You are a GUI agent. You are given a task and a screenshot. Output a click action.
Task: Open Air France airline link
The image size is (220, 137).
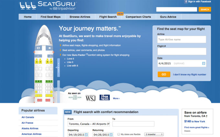(x=27, y=123)
